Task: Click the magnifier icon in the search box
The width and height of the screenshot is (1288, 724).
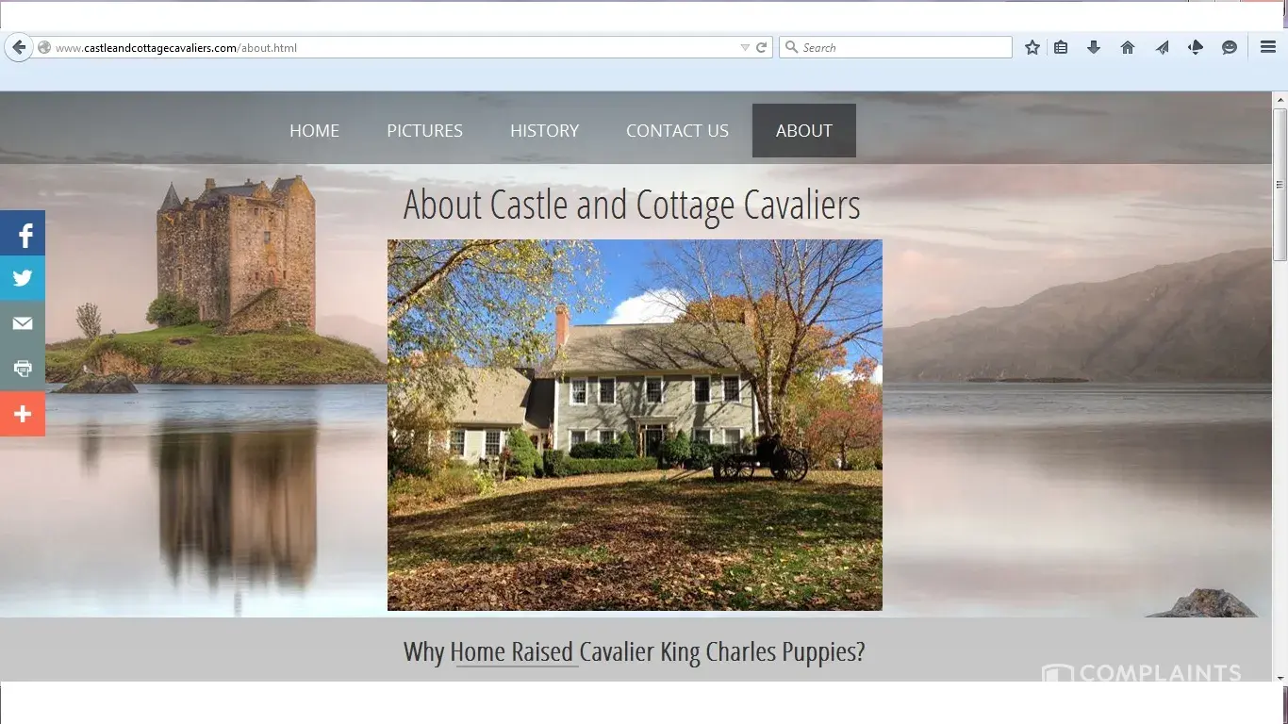Action: (790, 47)
